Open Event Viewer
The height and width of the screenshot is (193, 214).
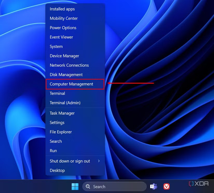pos(61,37)
